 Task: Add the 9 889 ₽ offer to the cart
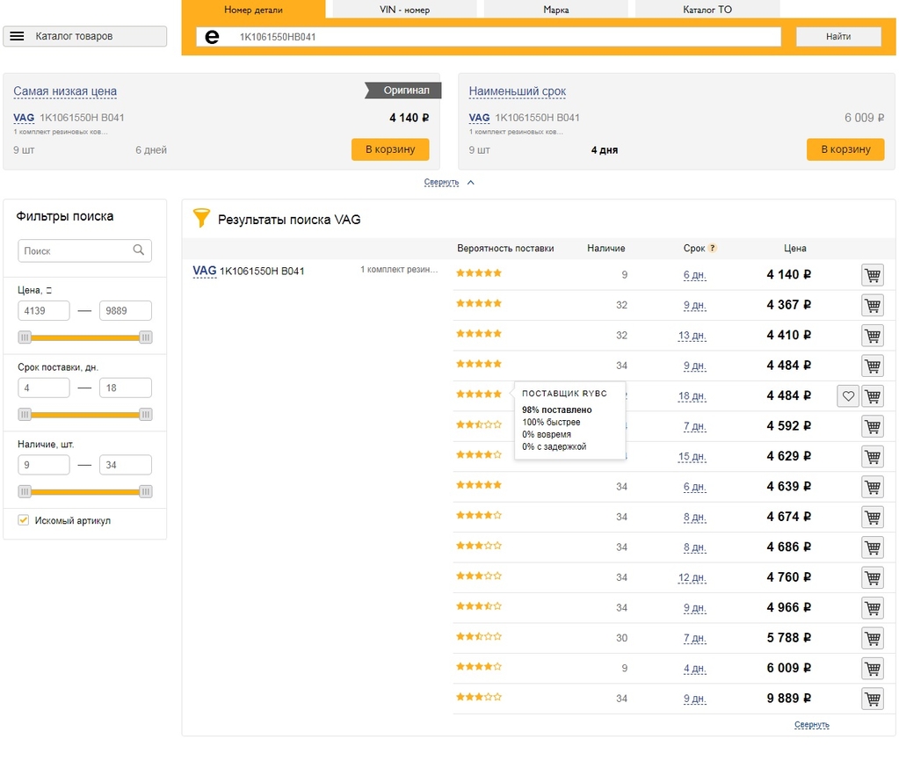pos(873,699)
